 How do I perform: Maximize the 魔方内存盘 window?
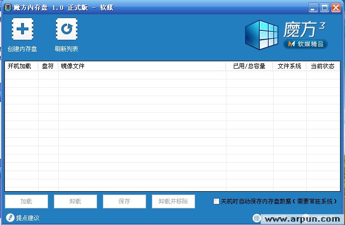[324, 8]
